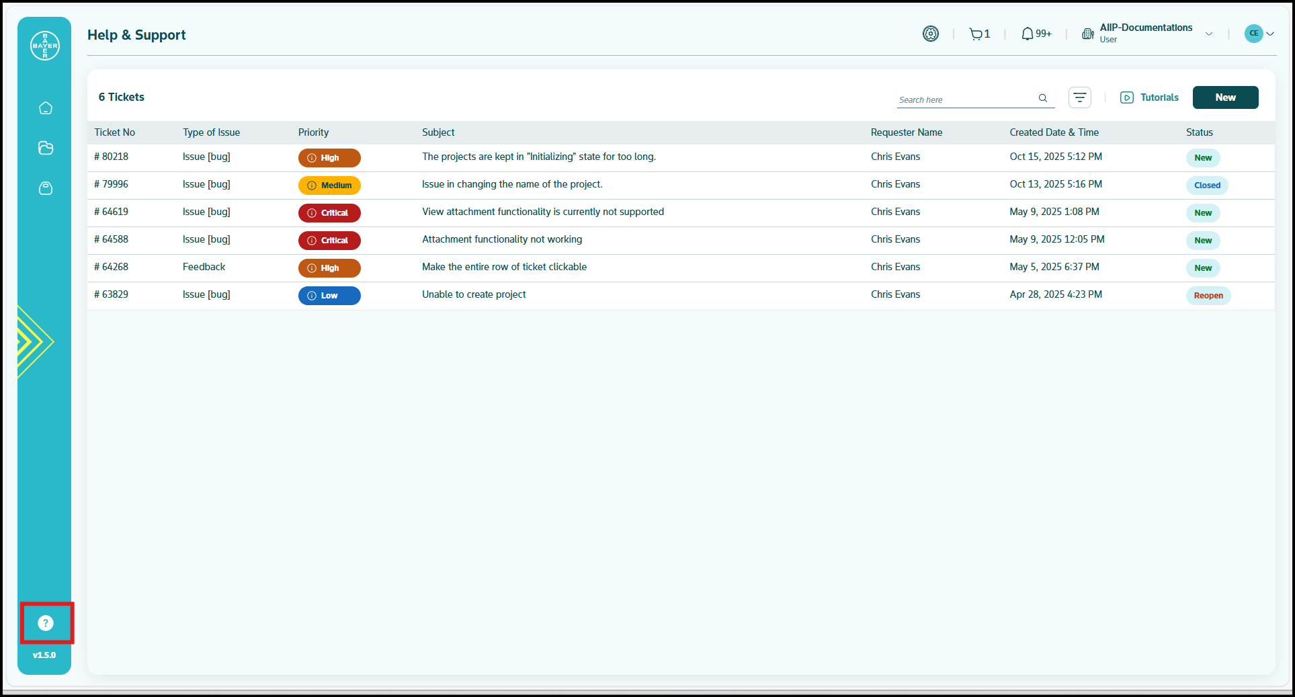Open the Tutorials link
The image size is (1295, 697).
tap(1158, 97)
